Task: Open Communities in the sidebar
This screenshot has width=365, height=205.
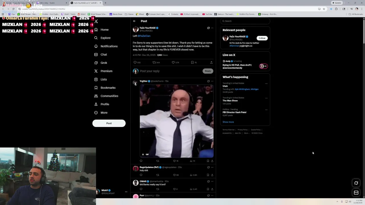Action: [106, 96]
